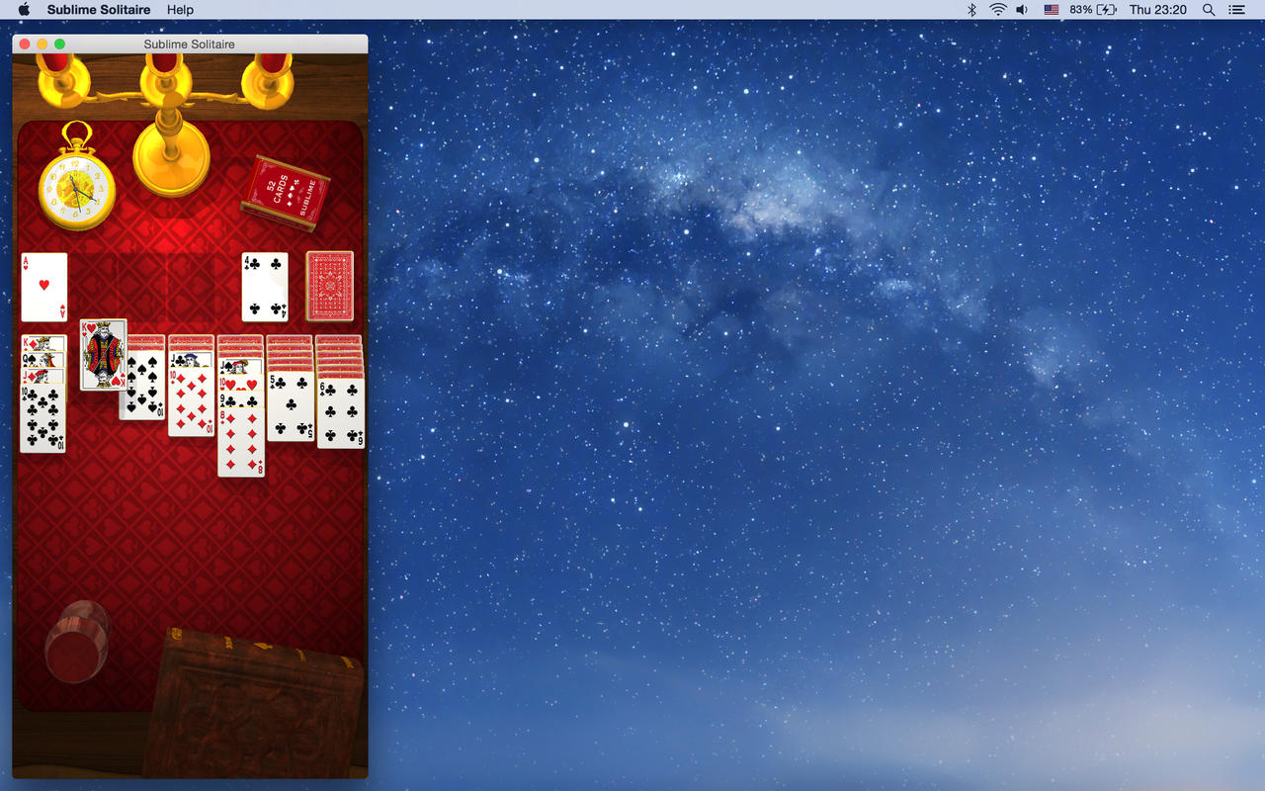The width and height of the screenshot is (1265, 791).
Task: Open the Spotlight search magnifier
Action: (1208, 10)
